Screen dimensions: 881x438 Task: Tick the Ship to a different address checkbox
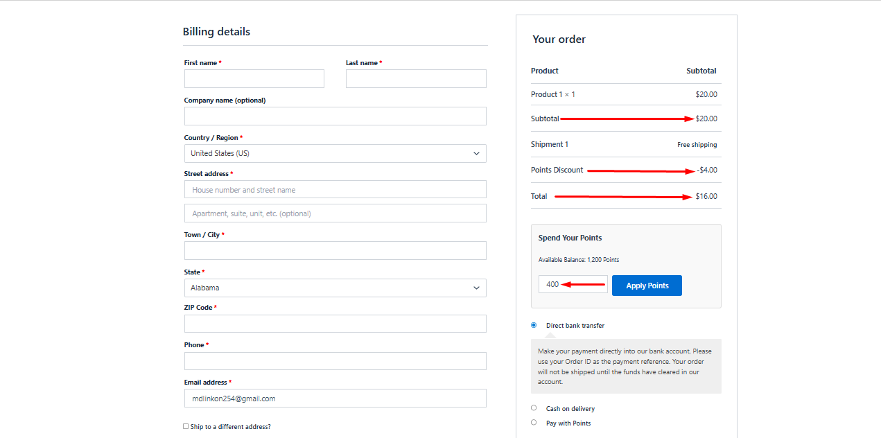point(186,426)
